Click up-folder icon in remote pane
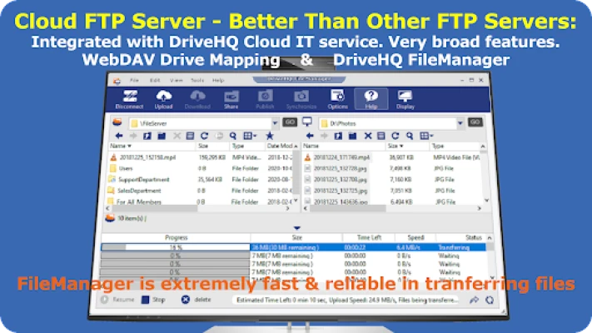Viewport: 592px width, 333px height. pos(147,136)
